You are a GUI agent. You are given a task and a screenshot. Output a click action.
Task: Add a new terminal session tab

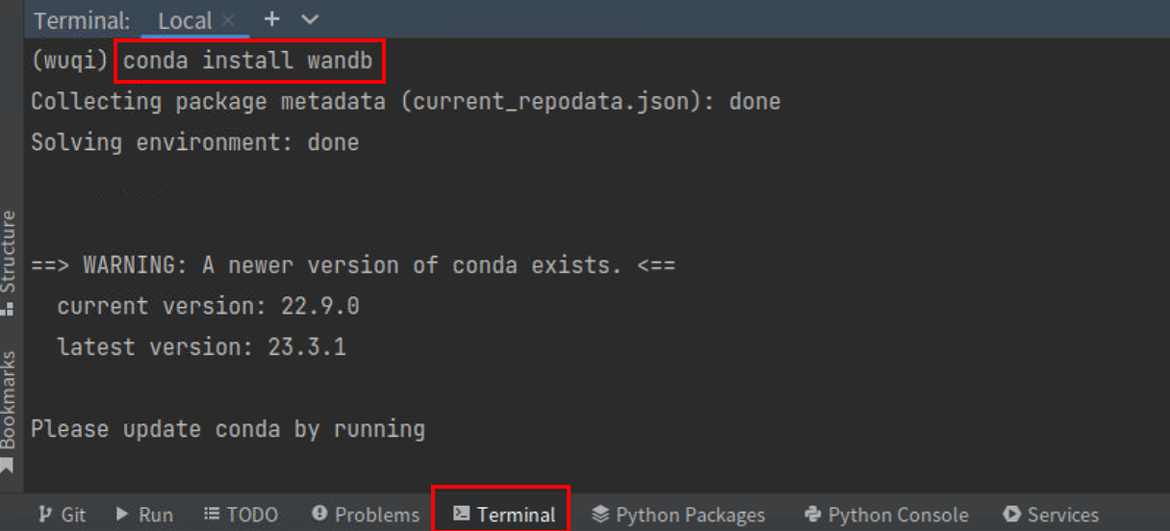[271, 19]
